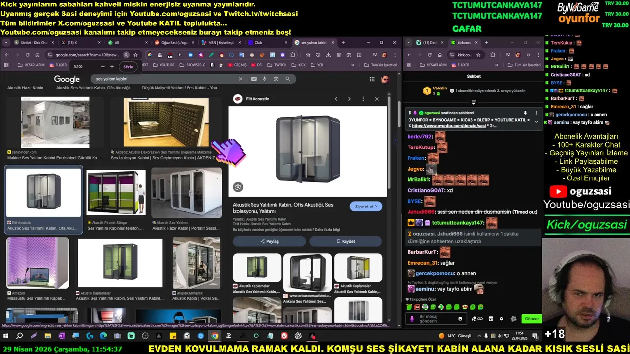The width and height of the screenshot is (630, 354).
Task: Open tab search dropdown in right browser
Action: tap(409, 43)
